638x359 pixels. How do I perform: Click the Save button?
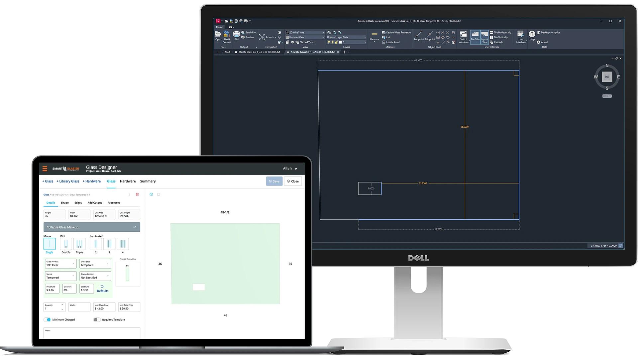274,181
